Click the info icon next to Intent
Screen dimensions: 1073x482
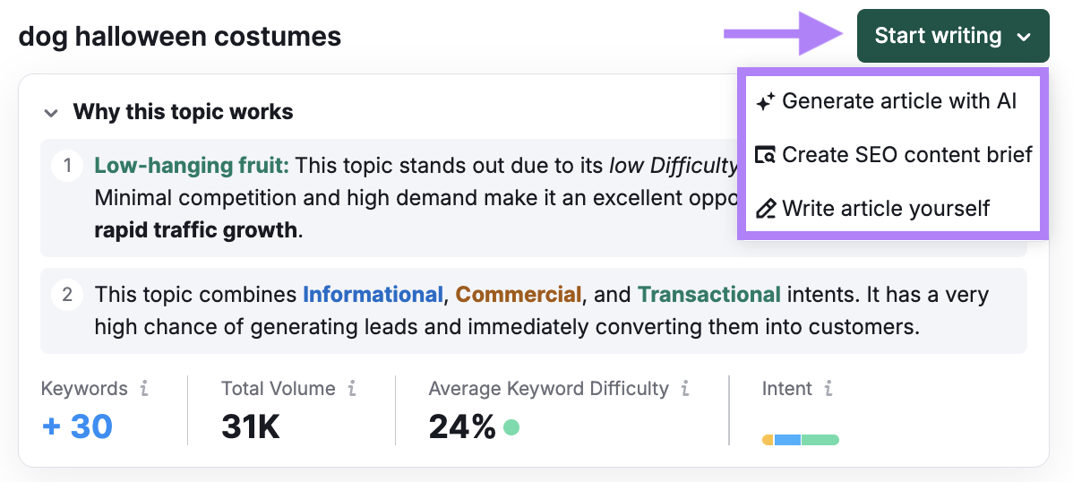pos(828,389)
